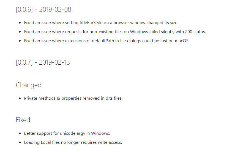The width and height of the screenshot is (235, 152).
Task: Click the bullet before defaultPath entry
Action: [20, 41]
